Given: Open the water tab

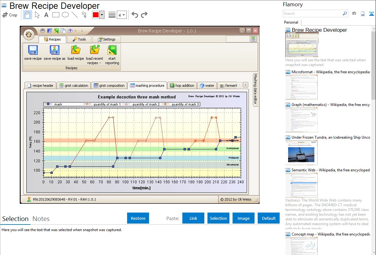Looking at the screenshot, I should 207,86.
